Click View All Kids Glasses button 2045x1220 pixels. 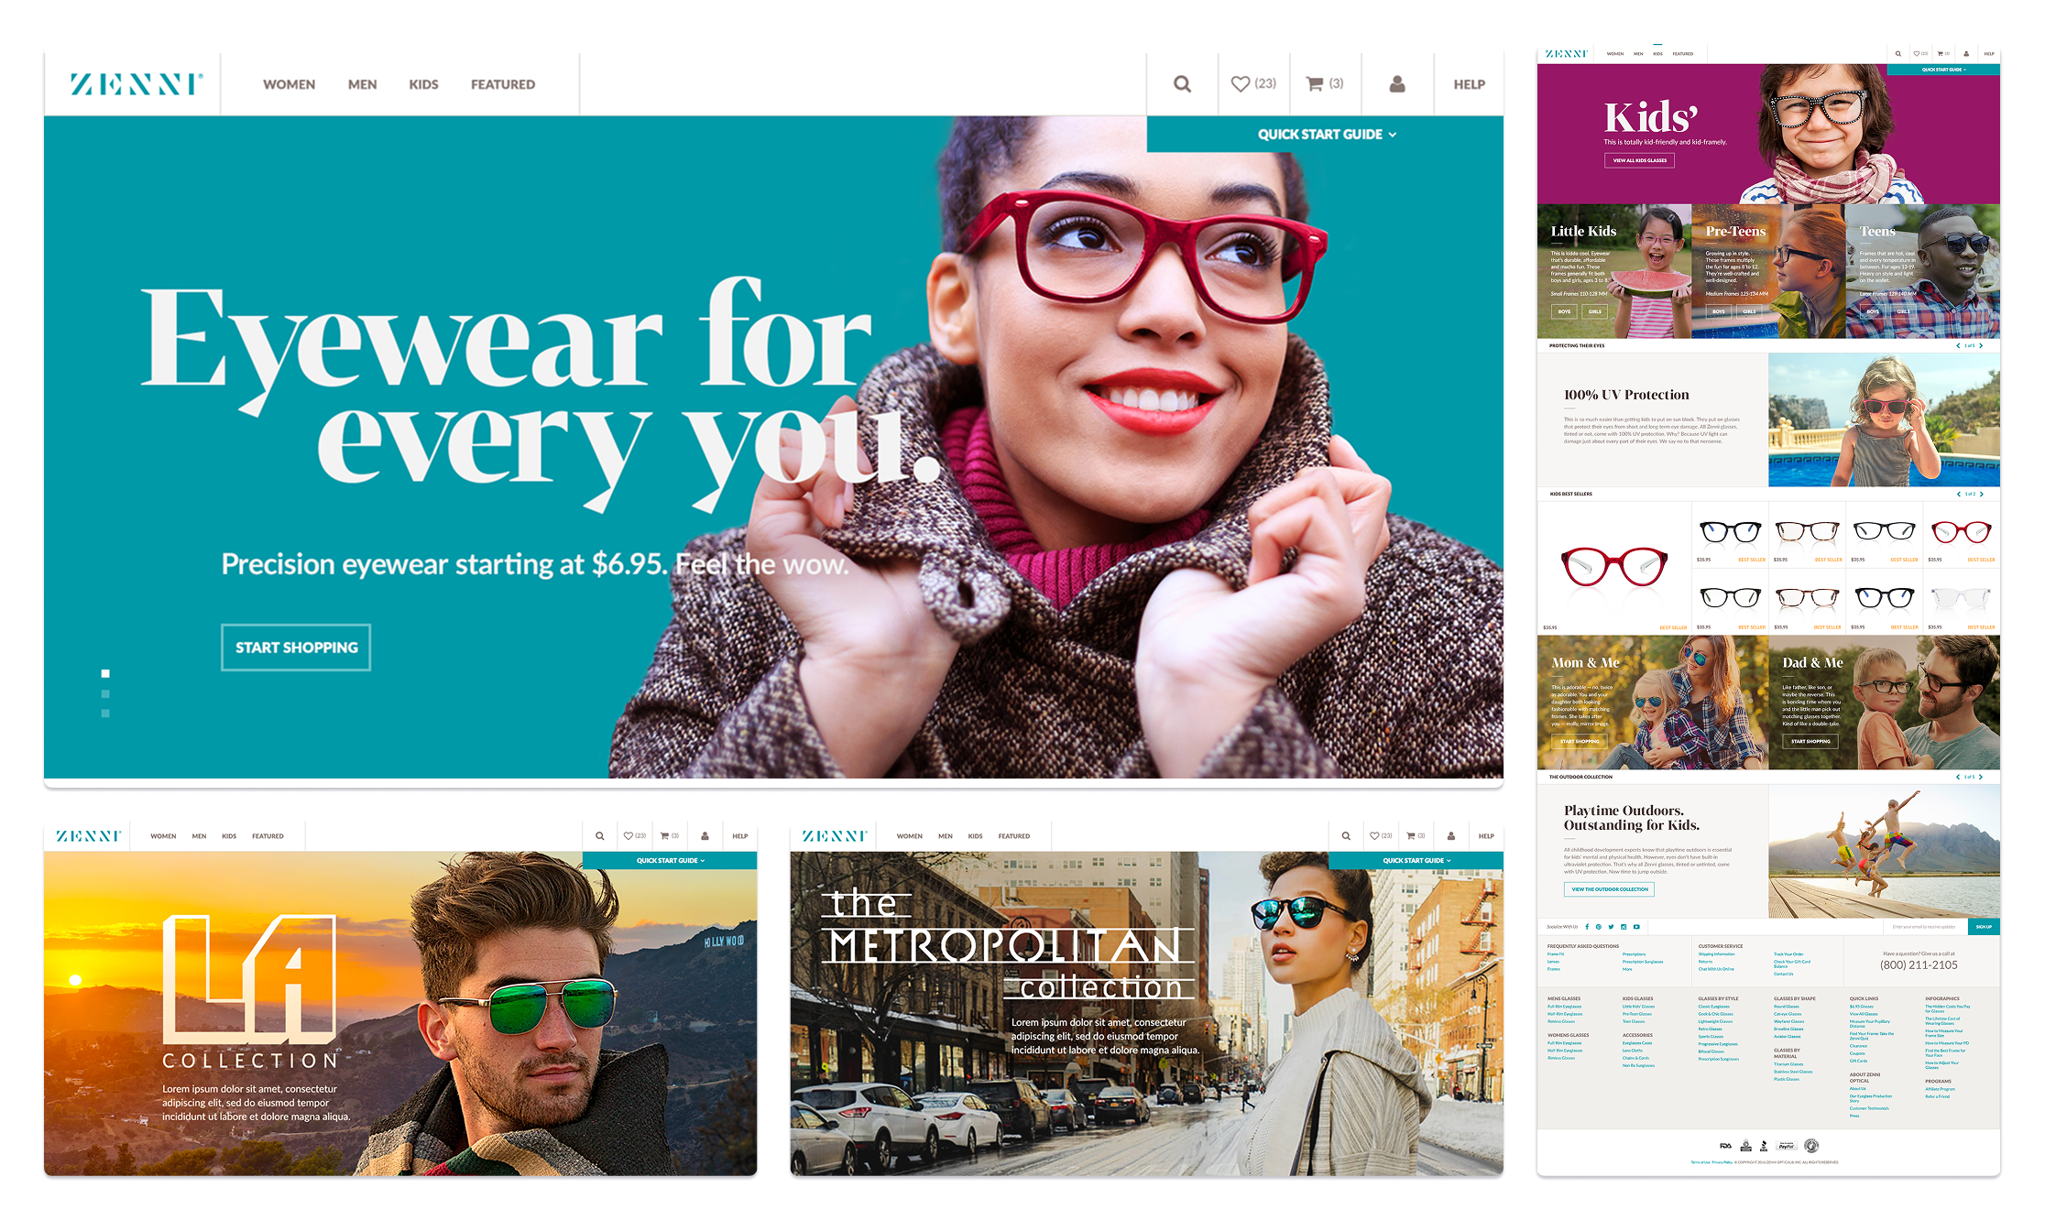1639,160
